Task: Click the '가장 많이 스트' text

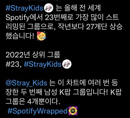Action: click(97, 17)
